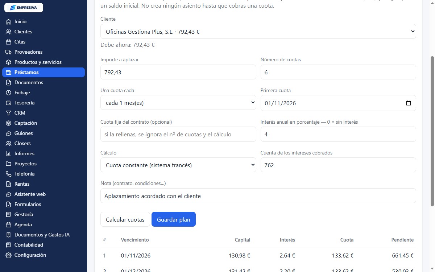Image resolution: width=435 pixels, height=272 pixels.
Task: Click the Tesorería bank icon
Action: pos(9,103)
